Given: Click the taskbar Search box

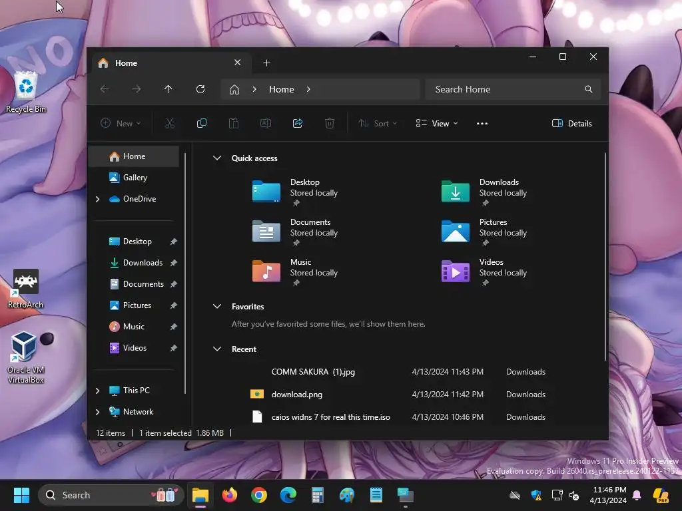Looking at the screenshot, I should click(x=111, y=495).
